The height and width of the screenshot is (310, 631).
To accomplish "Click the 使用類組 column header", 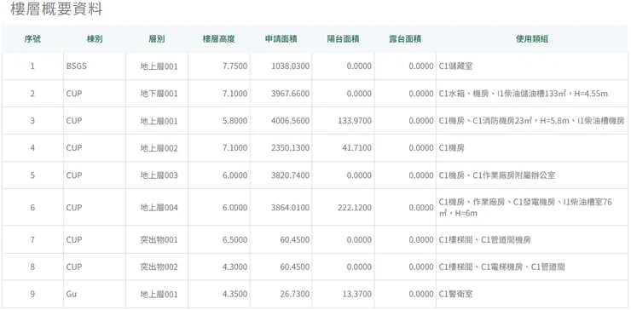I will (532, 39).
